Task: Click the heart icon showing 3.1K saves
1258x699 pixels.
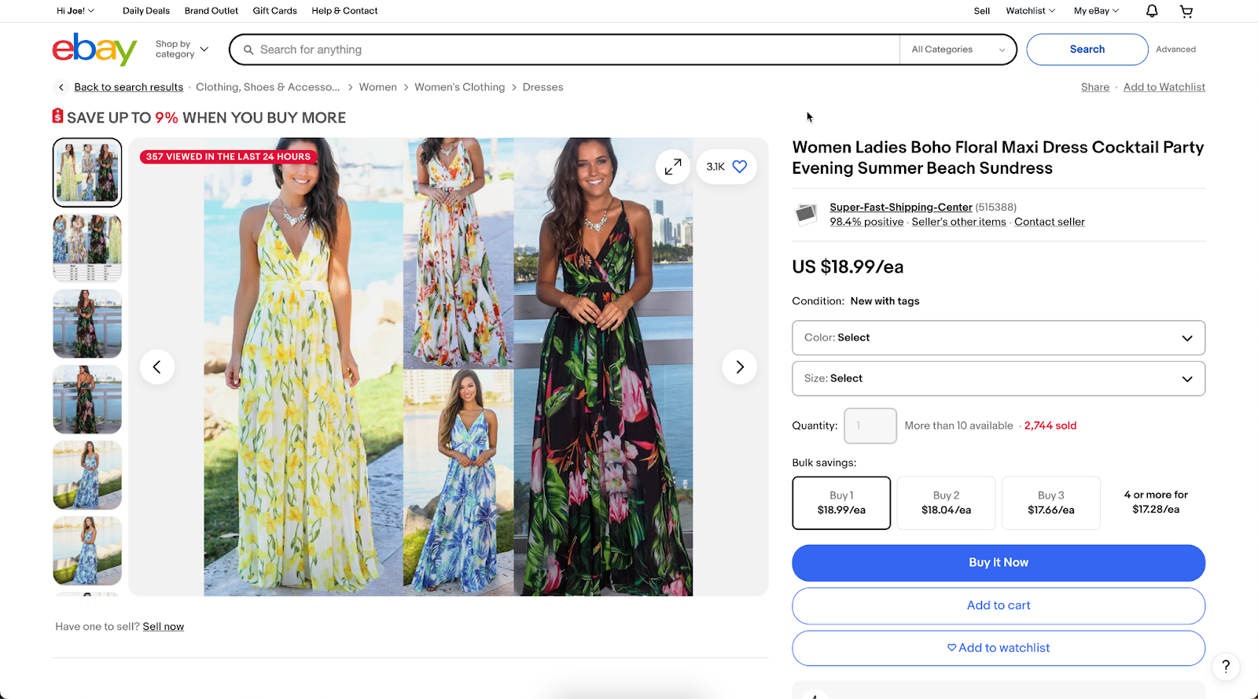Action: click(725, 166)
